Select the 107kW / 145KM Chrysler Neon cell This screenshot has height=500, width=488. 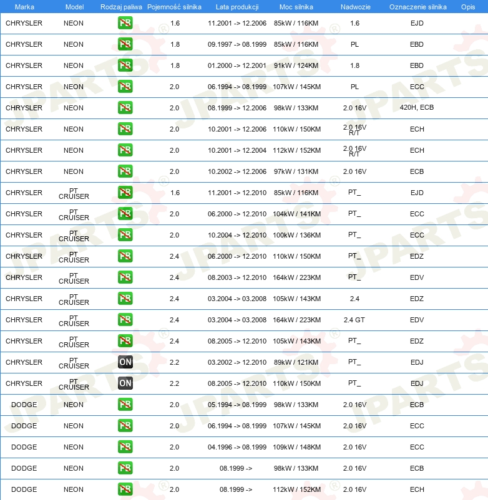click(x=297, y=87)
